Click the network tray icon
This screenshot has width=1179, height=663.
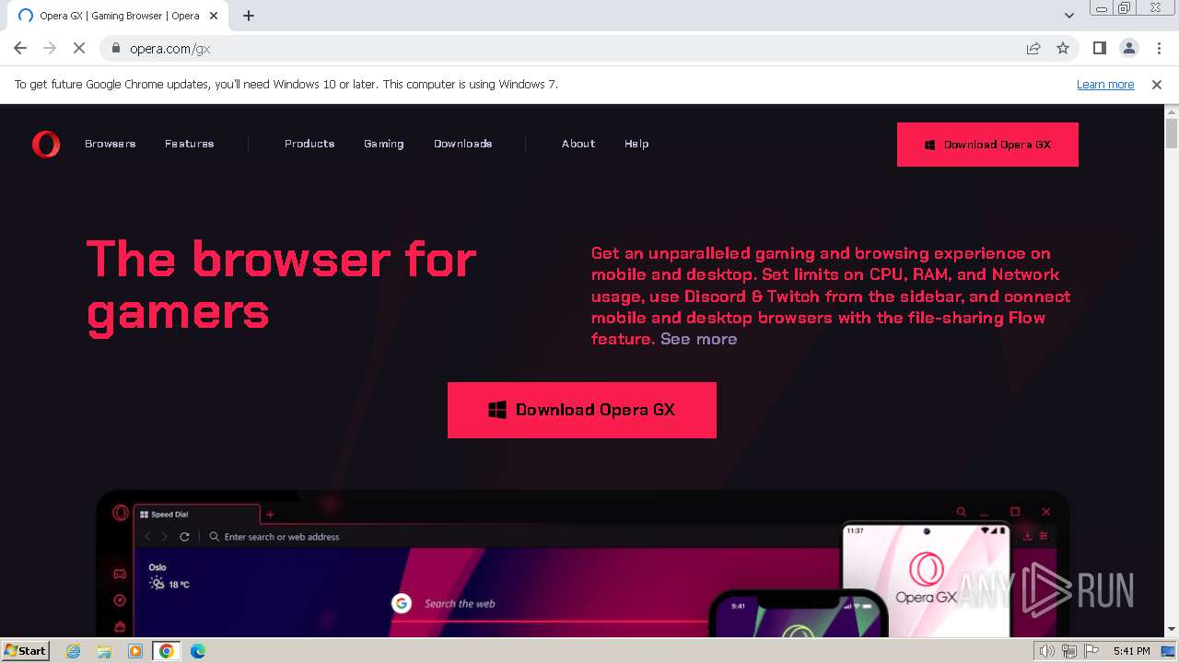(x=1068, y=651)
